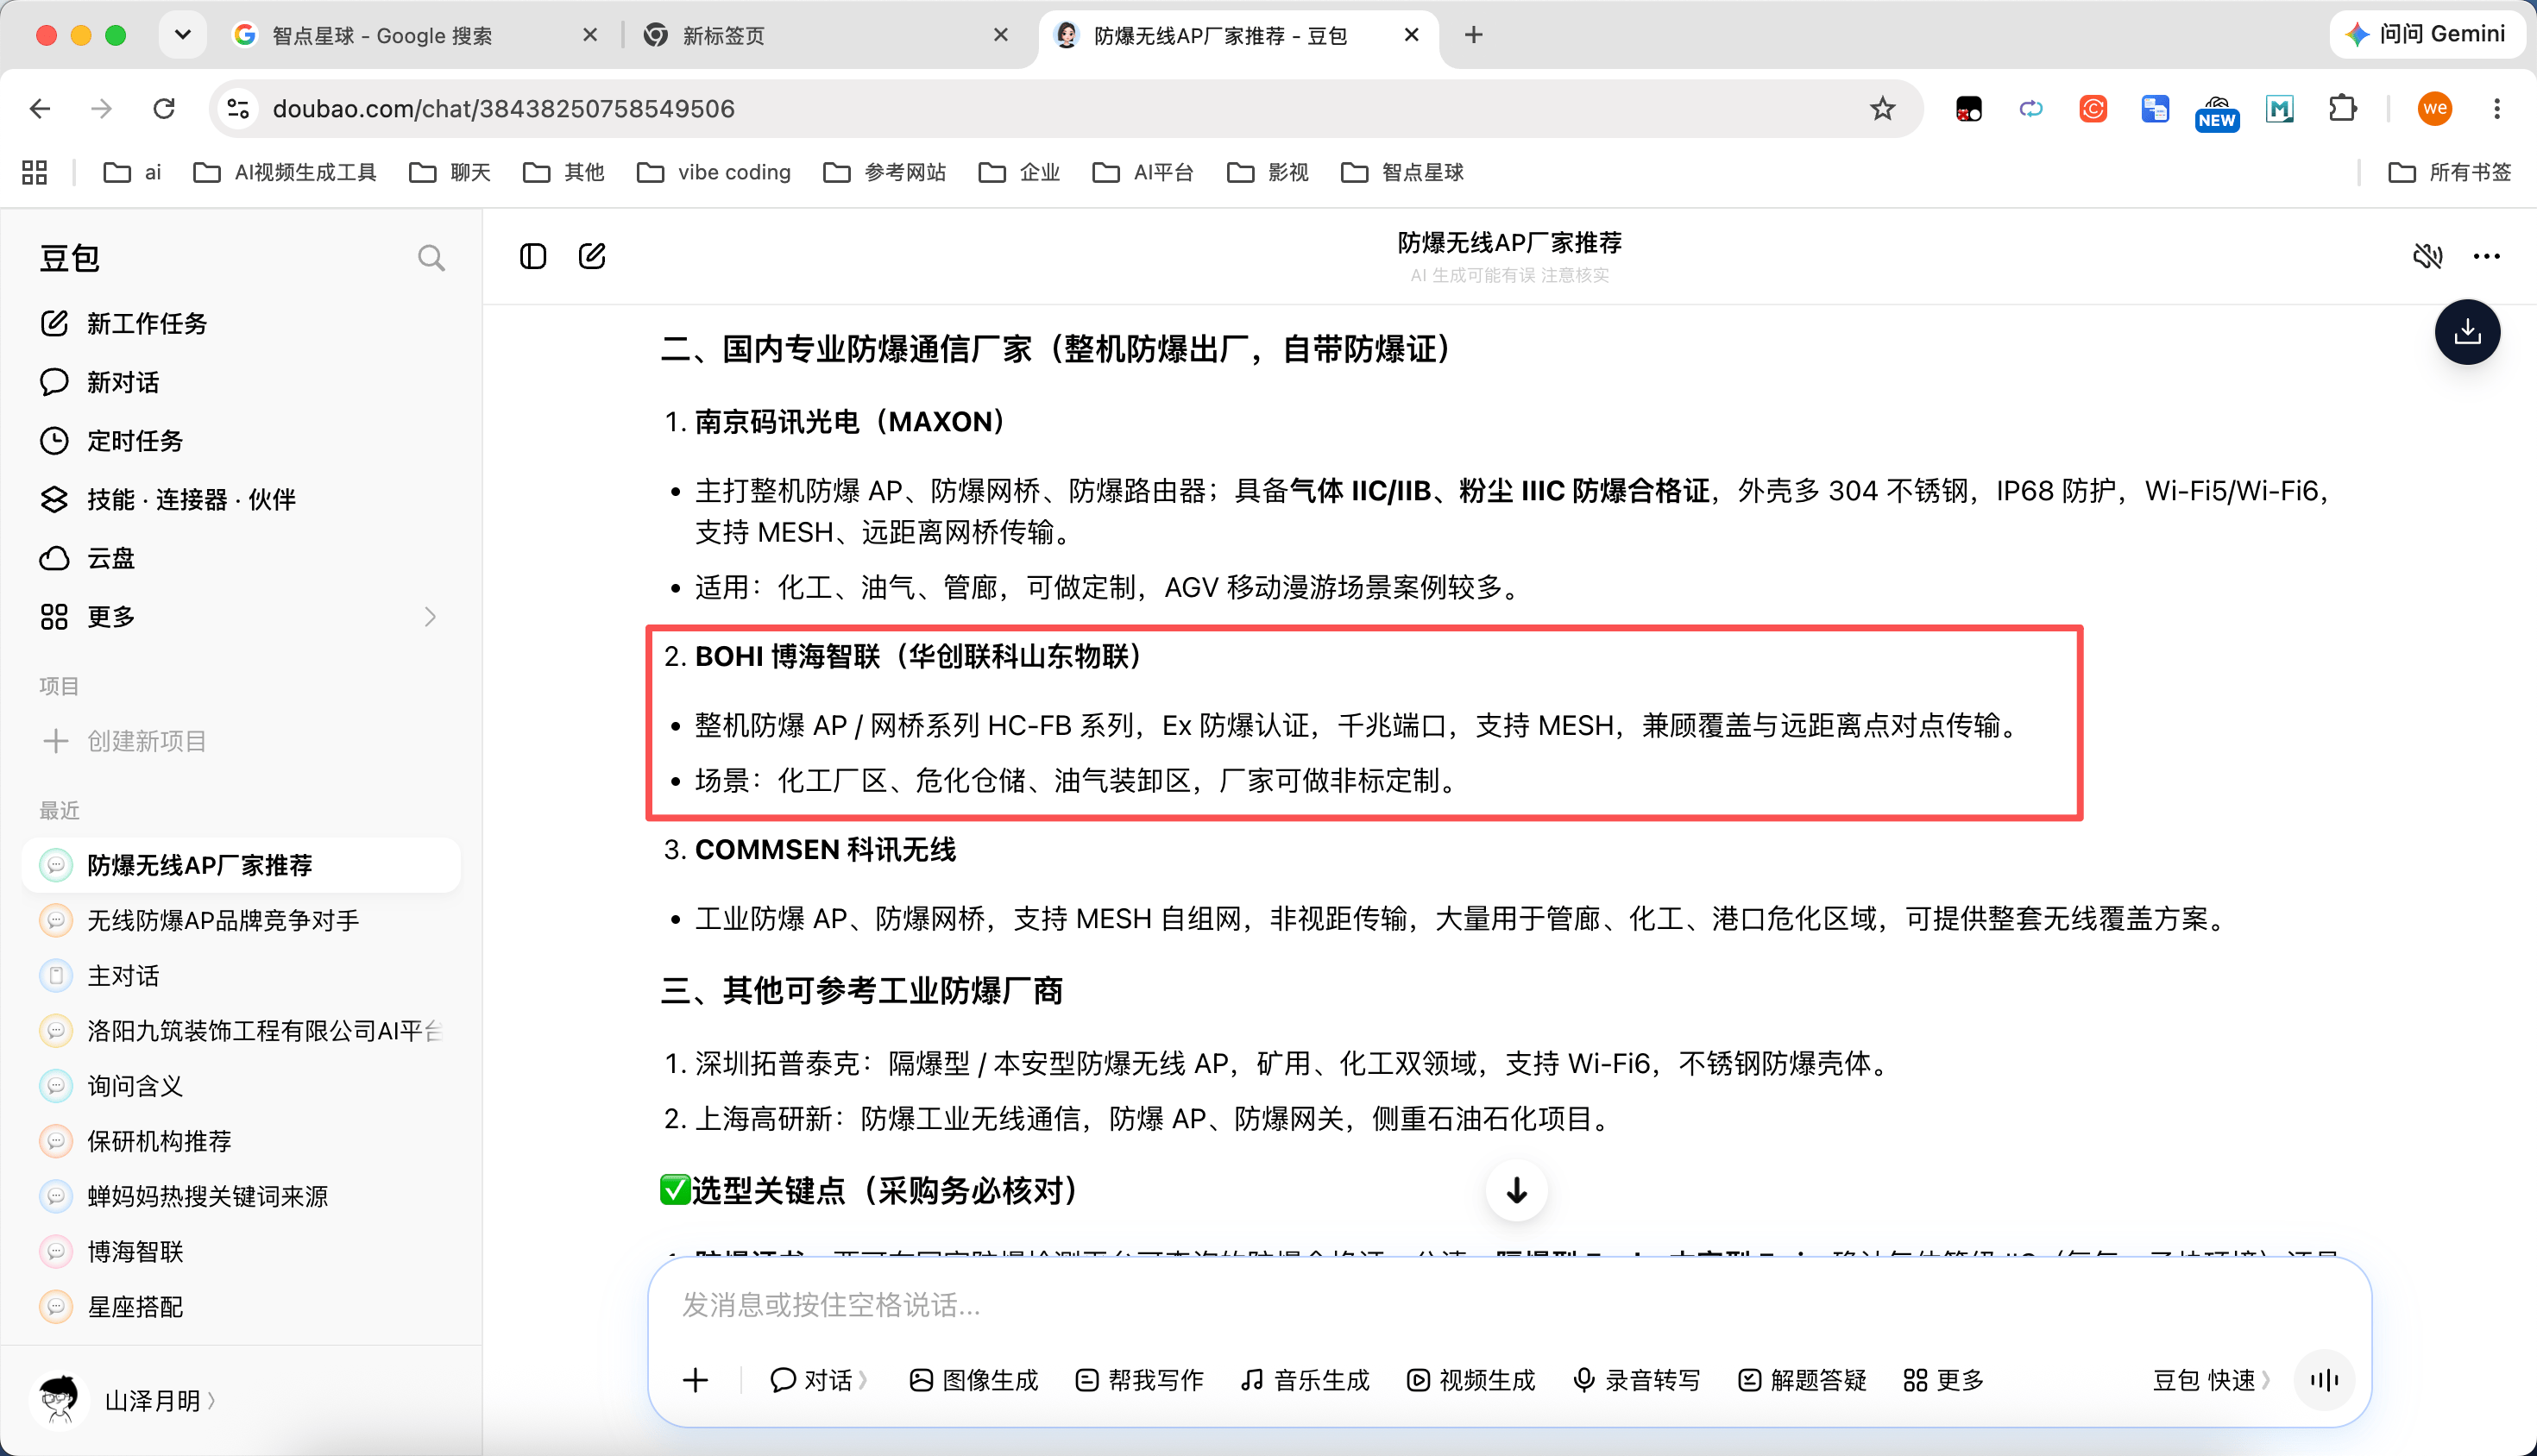2537x1456 pixels.
Task: Search conversations with the sidebar magnifier icon
Action: (431, 258)
